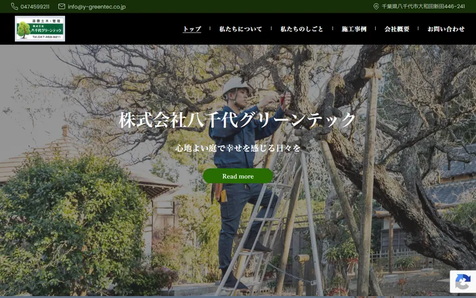Open the 私たちのしごと menu item

[x=302, y=29]
